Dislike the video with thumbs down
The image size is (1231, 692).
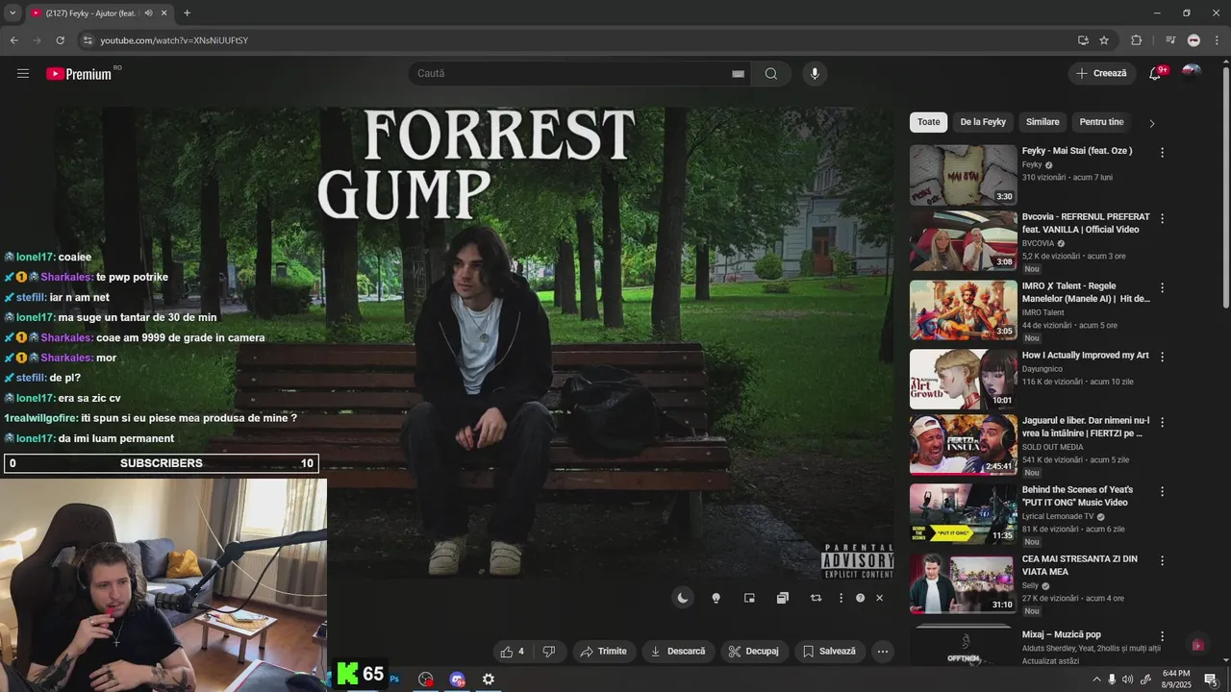click(549, 652)
